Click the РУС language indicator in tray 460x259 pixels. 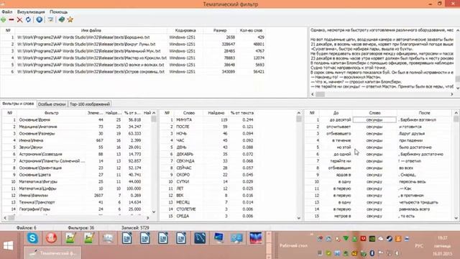[419, 245]
